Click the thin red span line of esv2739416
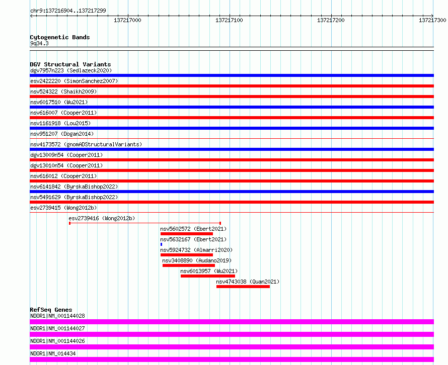This screenshot has width=448, height=365. click(x=145, y=223)
